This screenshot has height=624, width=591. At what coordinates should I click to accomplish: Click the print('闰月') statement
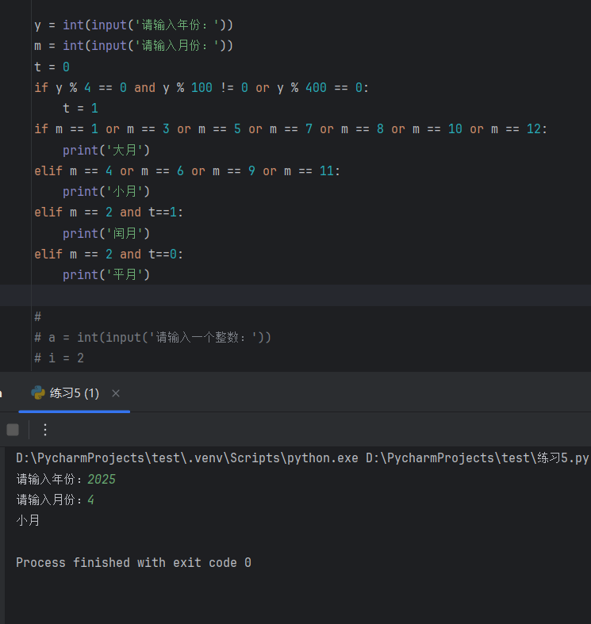click(x=106, y=233)
